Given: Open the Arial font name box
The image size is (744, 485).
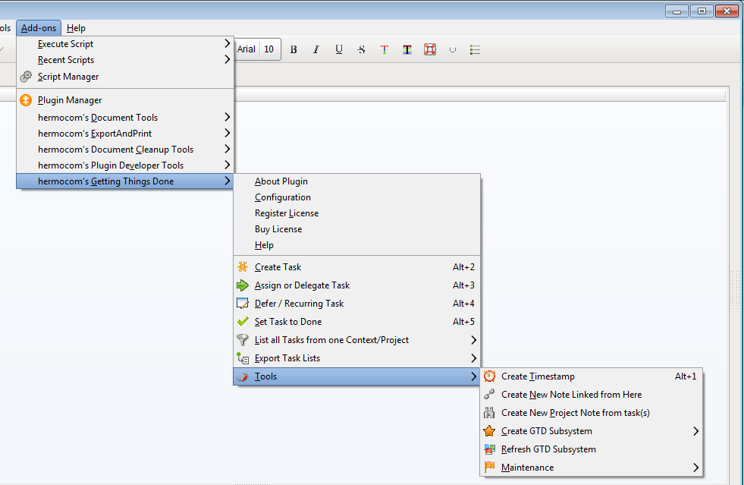Looking at the screenshot, I should [246, 50].
